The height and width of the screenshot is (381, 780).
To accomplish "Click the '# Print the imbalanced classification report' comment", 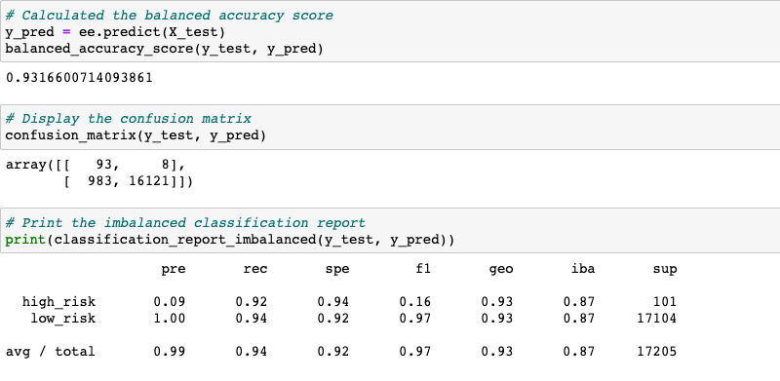I will (185, 222).
